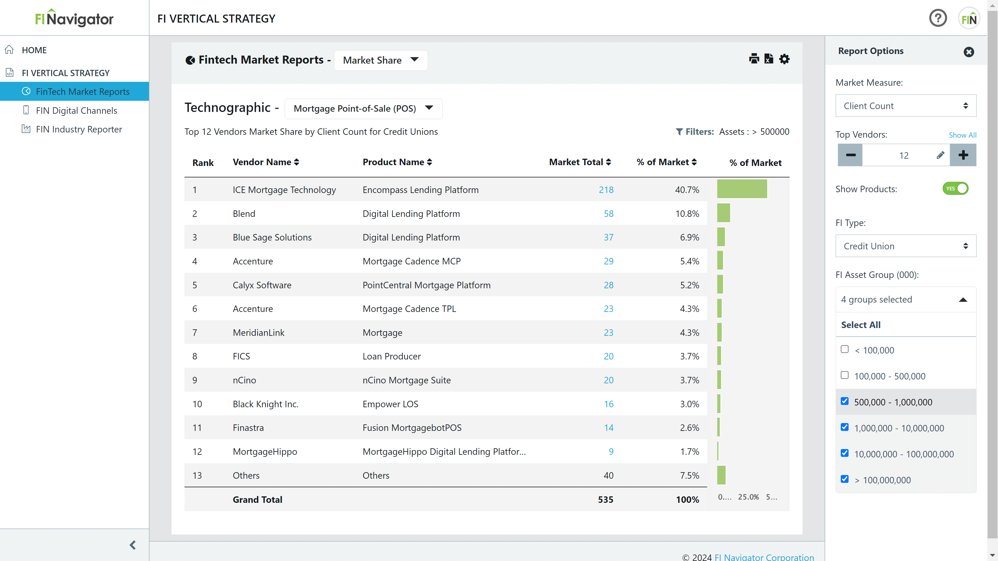Increase Top Vendors count with plus button
The image size is (998, 561).
pyautogui.click(x=963, y=155)
